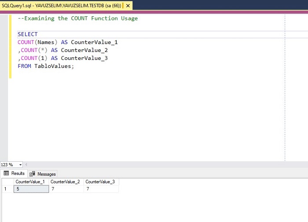
Task: Select the CounterValue_2 cell value 7
Action: [x=66, y=189]
